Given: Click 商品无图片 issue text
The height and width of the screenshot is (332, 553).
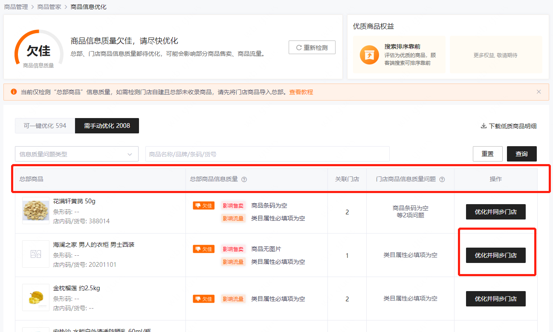Looking at the screenshot, I should tap(266, 249).
